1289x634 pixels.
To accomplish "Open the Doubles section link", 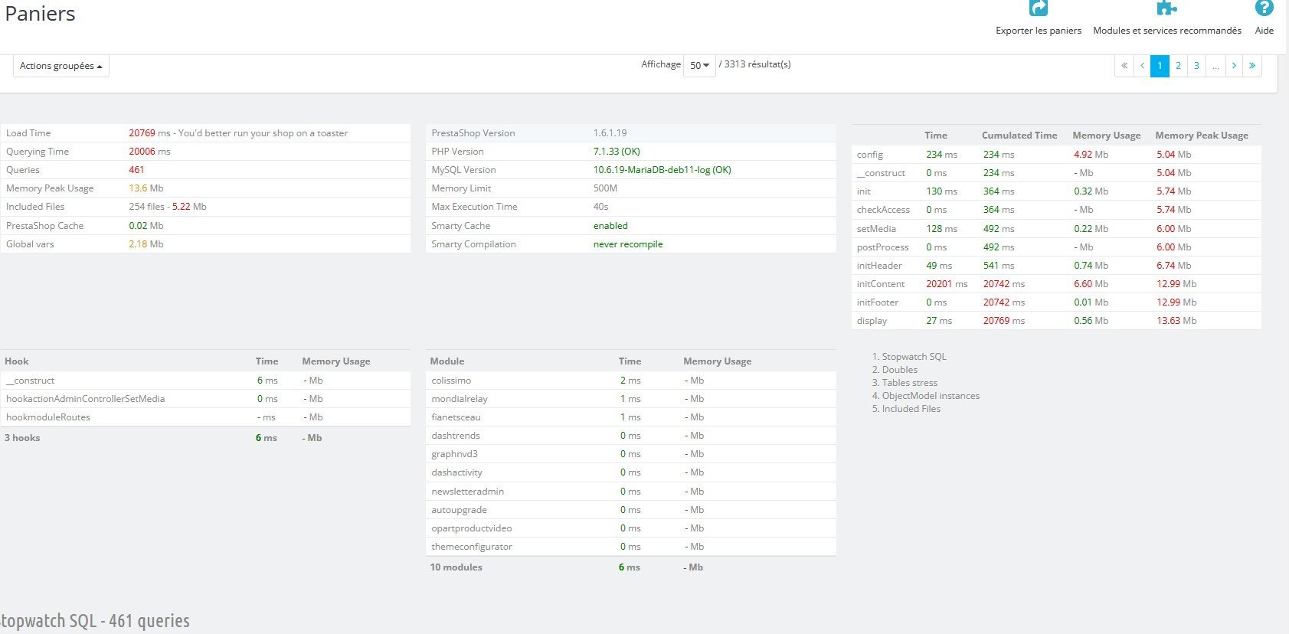I will click(x=899, y=370).
